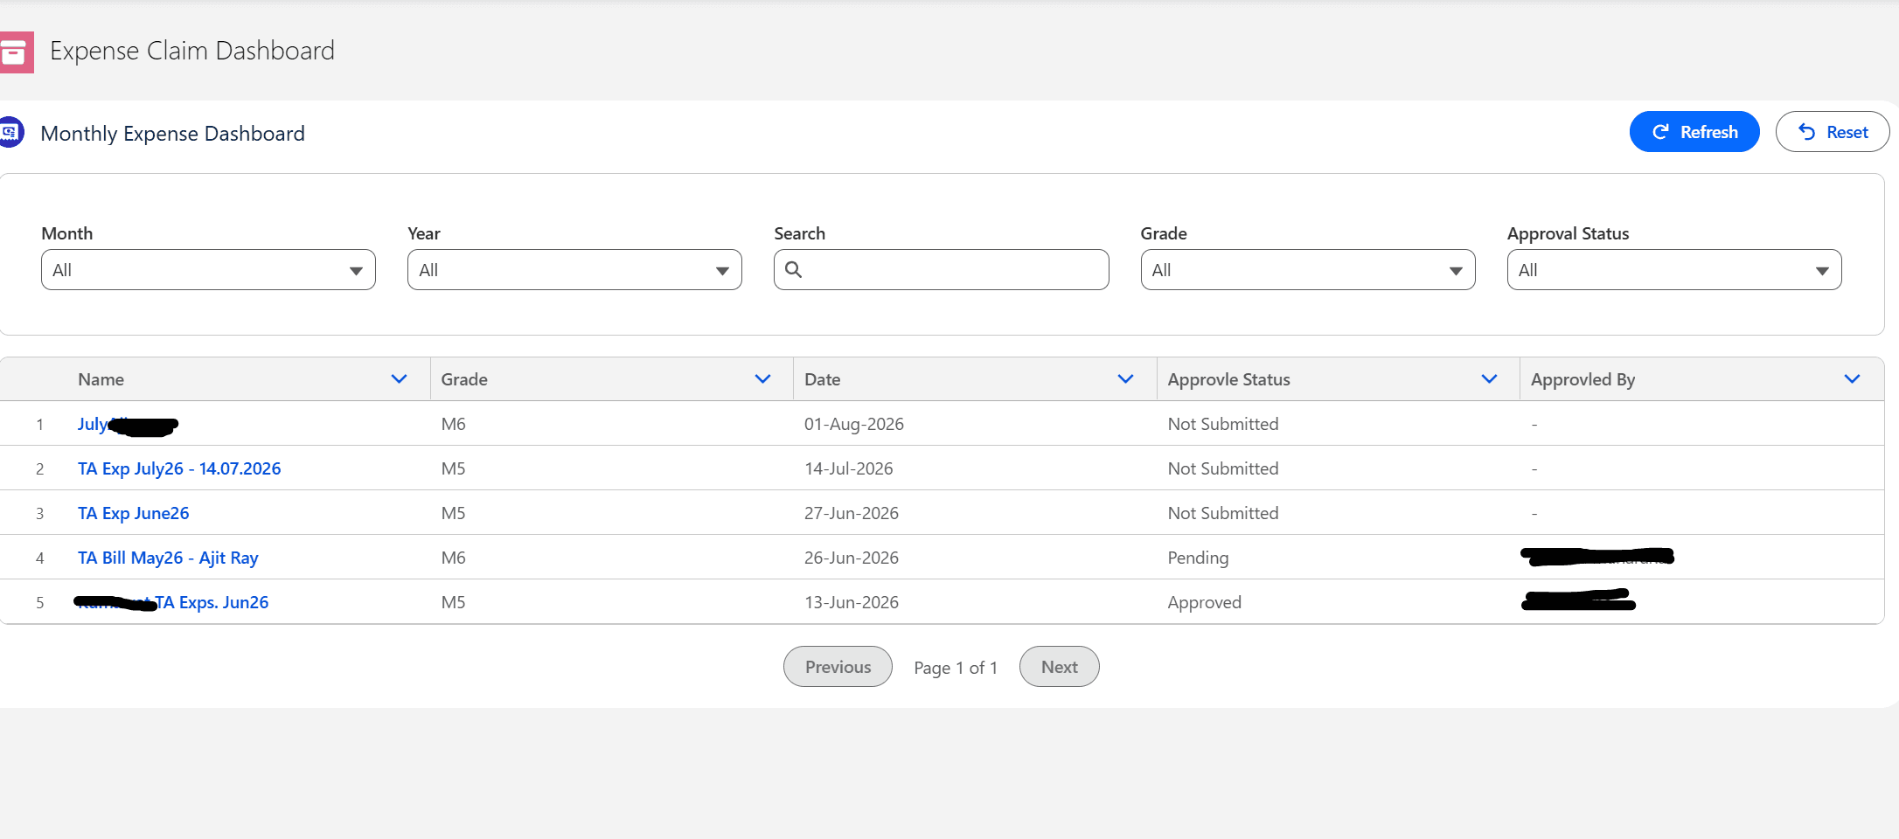Viewport: 1899px width, 839px height.
Task: Click the M5 grade in the 13-Jun-2026 row
Action: click(454, 602)
